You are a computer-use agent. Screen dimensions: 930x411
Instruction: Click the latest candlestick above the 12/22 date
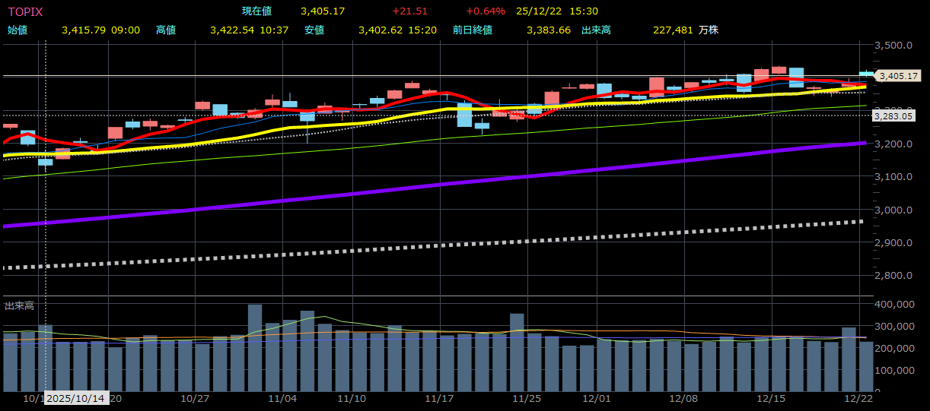pos(866,74)
